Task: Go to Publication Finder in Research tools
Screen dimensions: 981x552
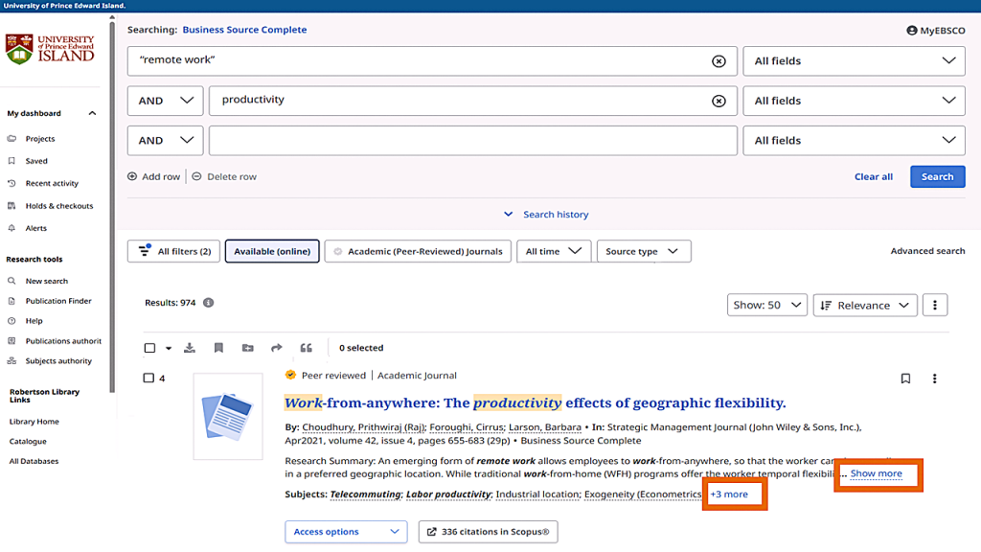Action: [58, 301]
